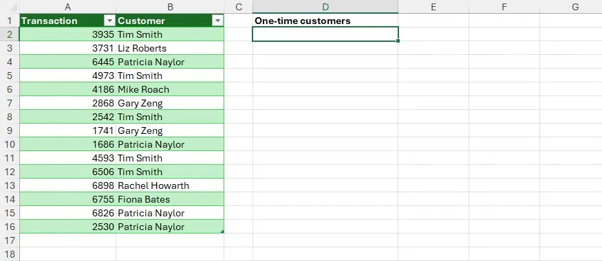The image size is (602, 261).
Task: Select row 17 header
Action: pos(10,240)
